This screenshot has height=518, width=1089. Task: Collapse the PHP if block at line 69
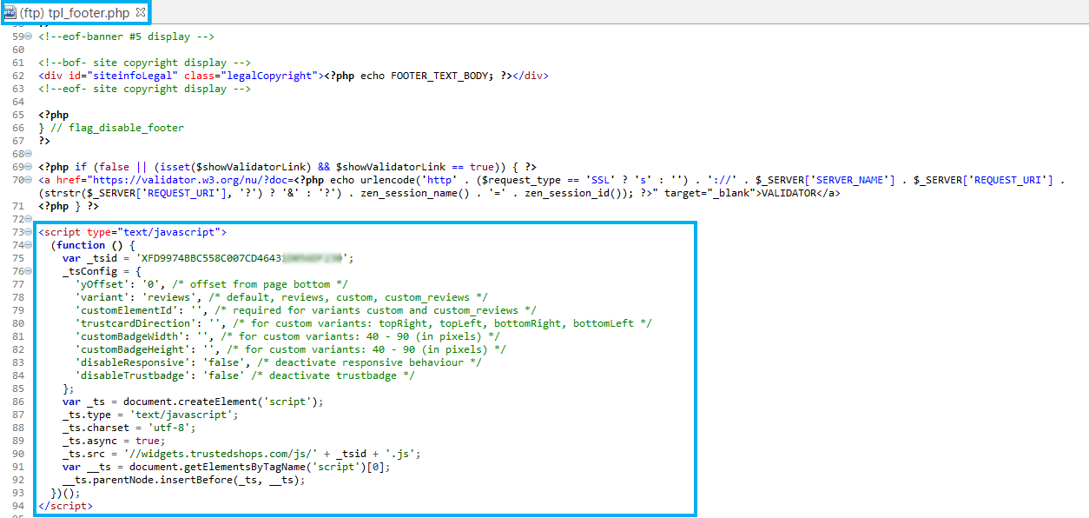(29, 167)
